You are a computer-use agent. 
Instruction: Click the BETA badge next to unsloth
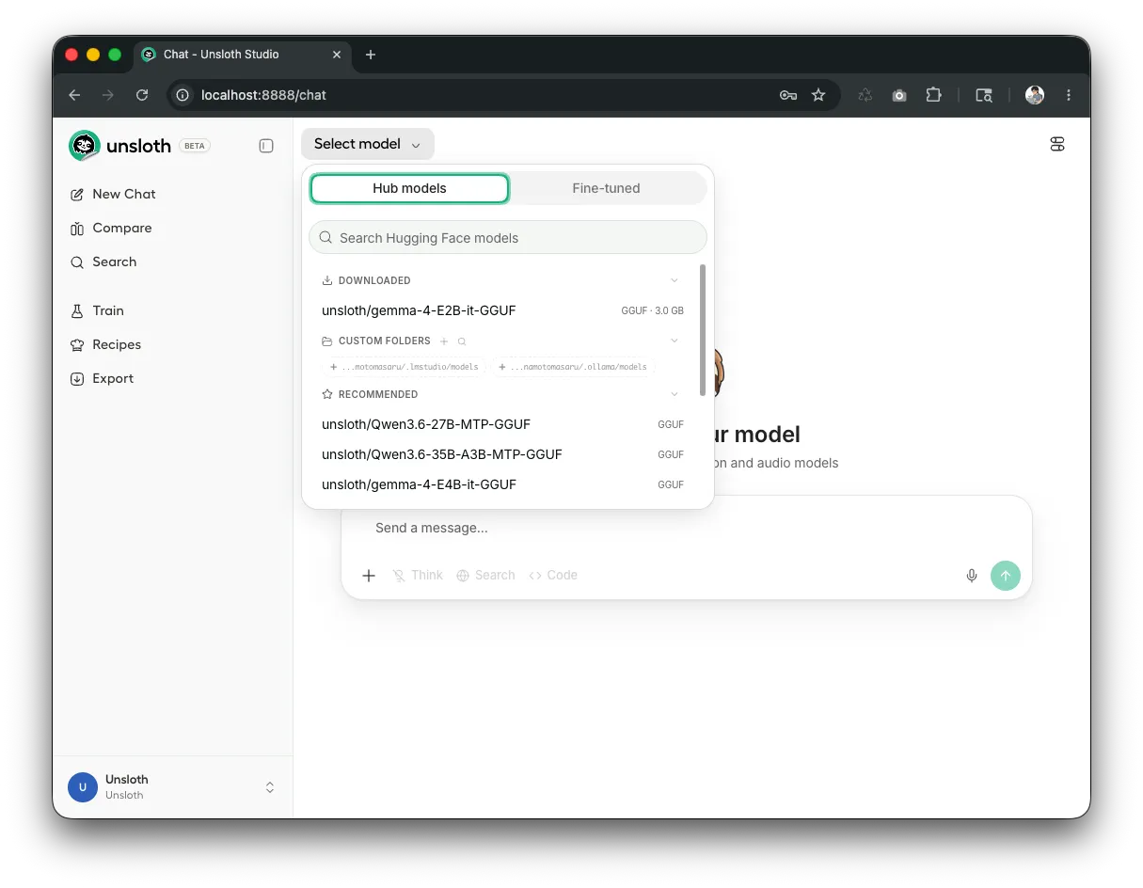coord(195,146)
